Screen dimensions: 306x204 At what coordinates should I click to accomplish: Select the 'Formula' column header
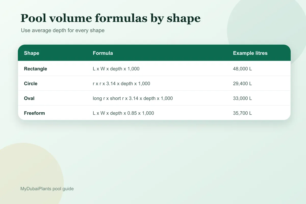click(x=103, y=53)
